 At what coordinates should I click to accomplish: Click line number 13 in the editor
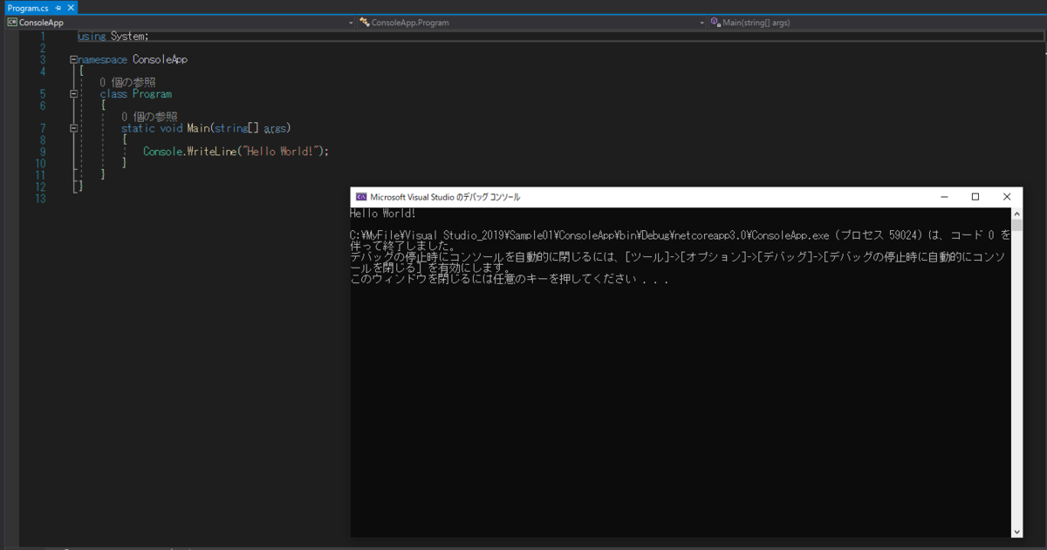point(40,199)
